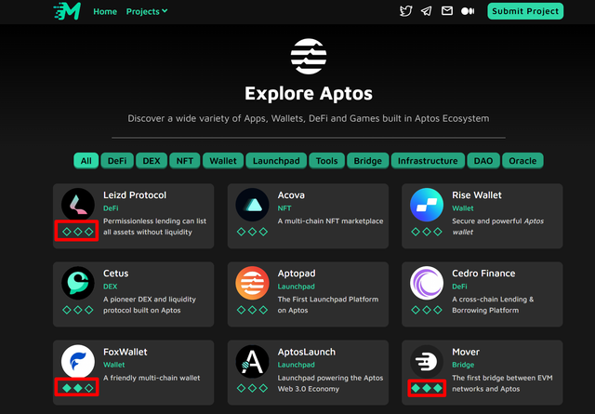Filter projects by NFT
This screenshot has width=595, height=414.
(185, 161)
